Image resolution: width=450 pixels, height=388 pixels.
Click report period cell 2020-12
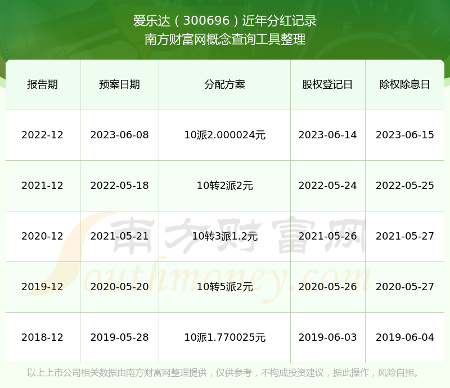pos(43,236)
